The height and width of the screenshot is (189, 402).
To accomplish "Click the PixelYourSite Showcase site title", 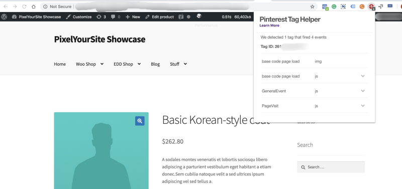I will coord(99,40).
